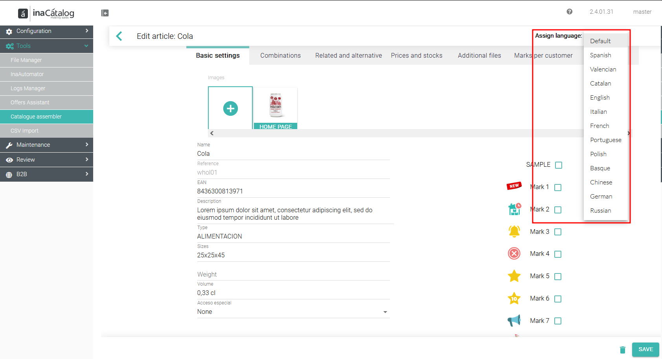Expand the Maintenance sidebar section
The width and height of the screenshot is (662, 359).
[46, 145]
